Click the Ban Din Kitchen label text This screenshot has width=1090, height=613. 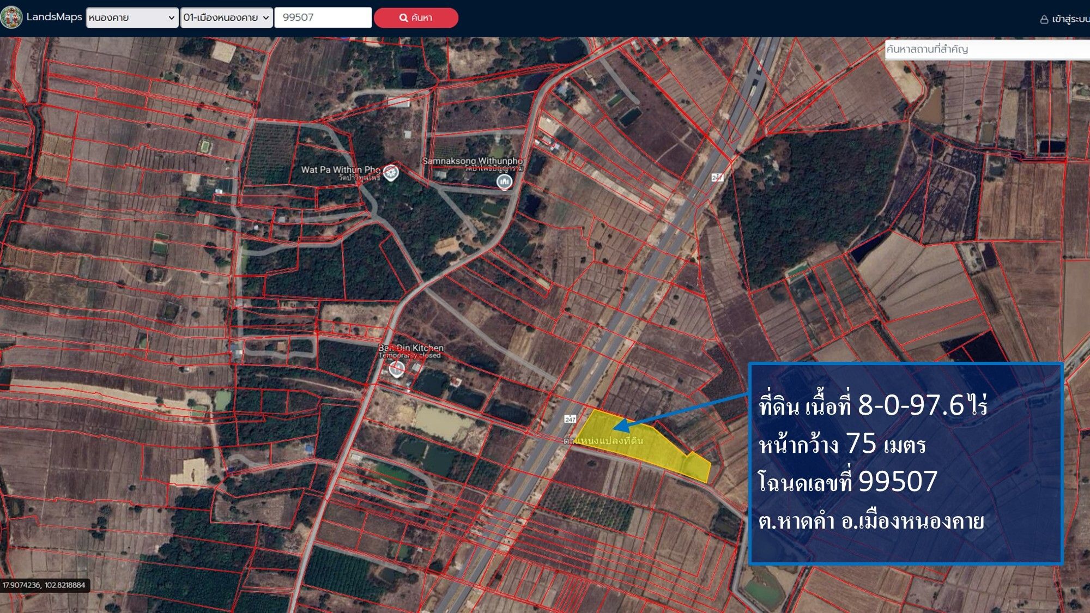[x=411, y=348]
